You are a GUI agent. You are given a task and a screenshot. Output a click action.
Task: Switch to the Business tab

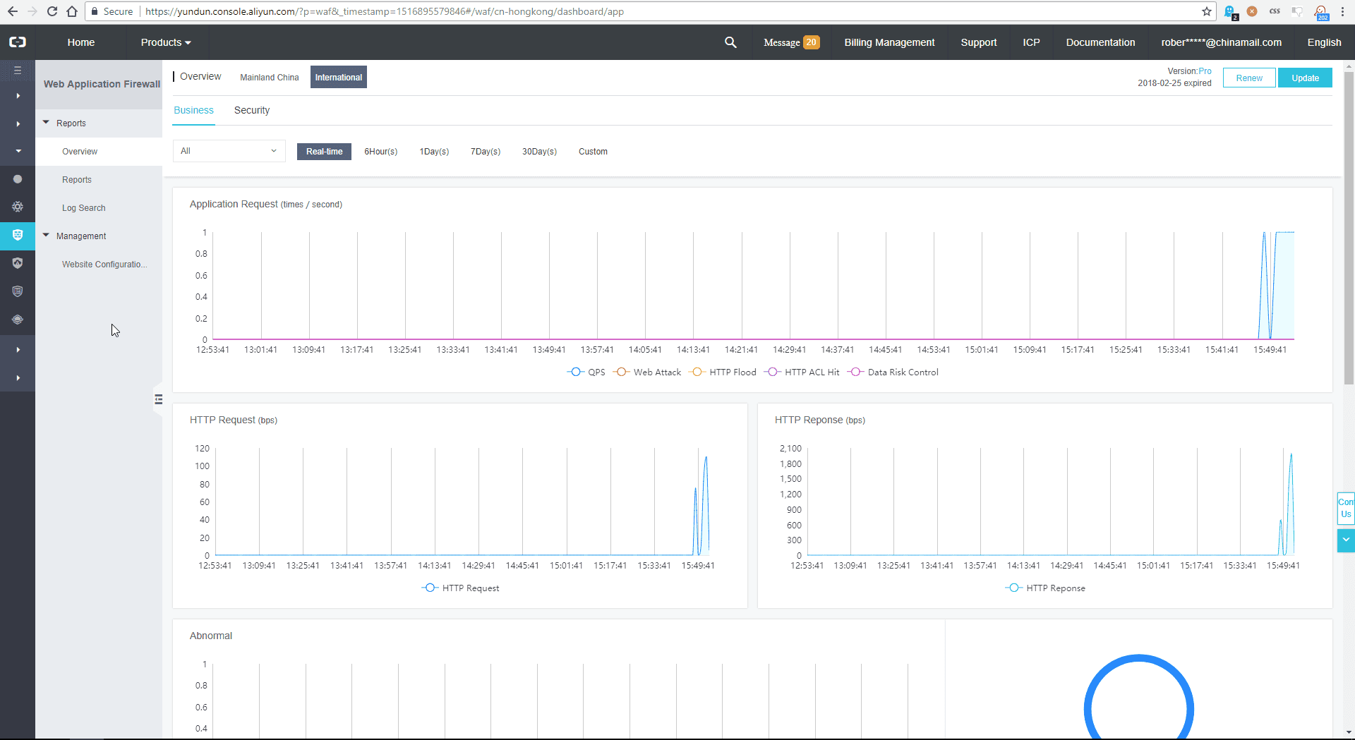click(193, 110)
